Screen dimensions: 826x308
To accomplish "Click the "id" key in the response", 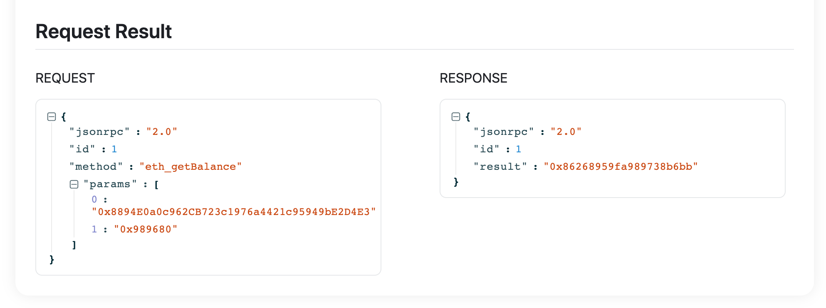I will 487,149.
